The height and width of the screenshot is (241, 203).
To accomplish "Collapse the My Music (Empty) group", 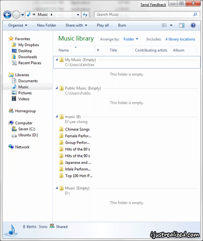I will tap(57, 60).
